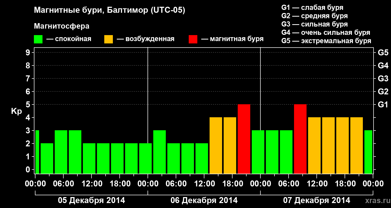Click the '— магнитная буря' legend label
391x208 pixels.
coord(233,39)
